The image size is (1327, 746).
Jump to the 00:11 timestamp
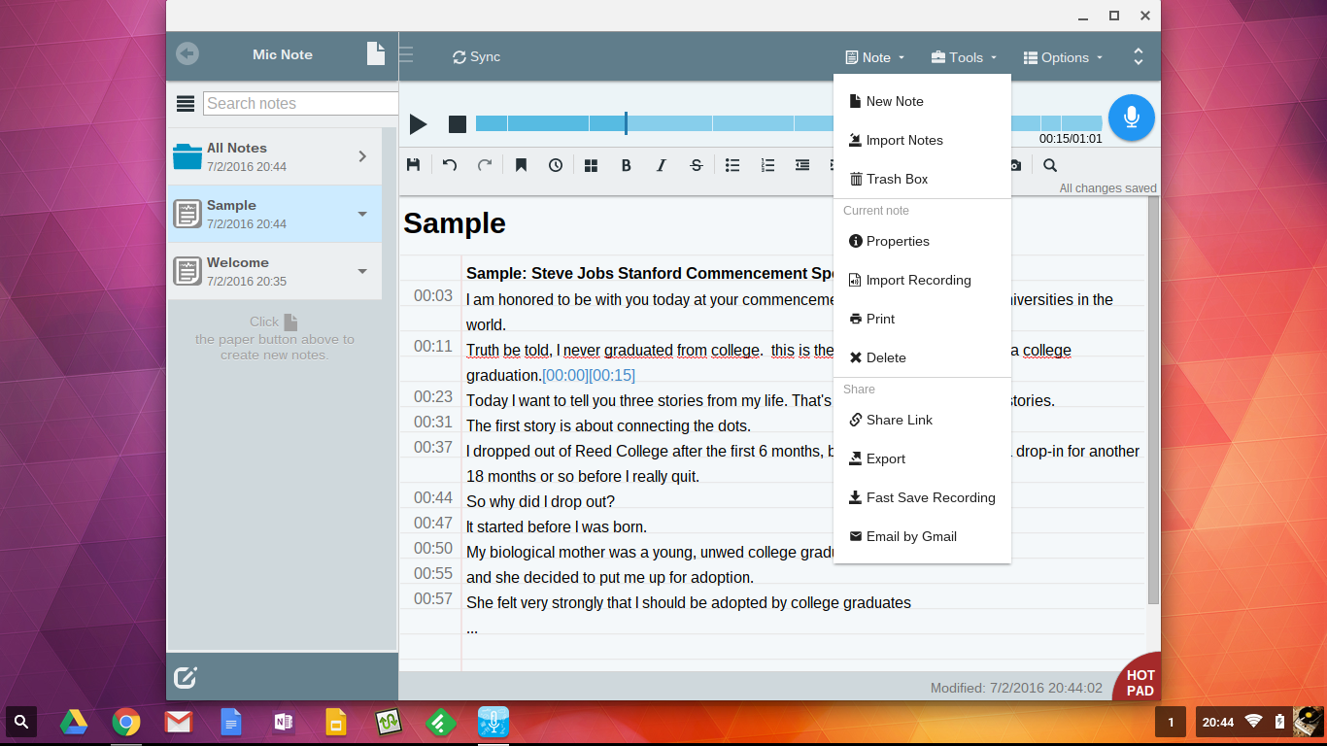pyautogui.click(x=433, y=346)
